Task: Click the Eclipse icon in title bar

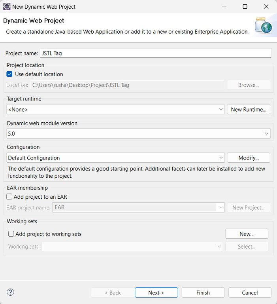Action: point(7,7)
